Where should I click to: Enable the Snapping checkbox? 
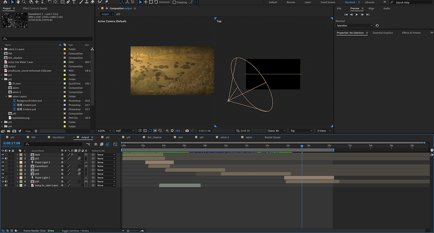point(174,2)
